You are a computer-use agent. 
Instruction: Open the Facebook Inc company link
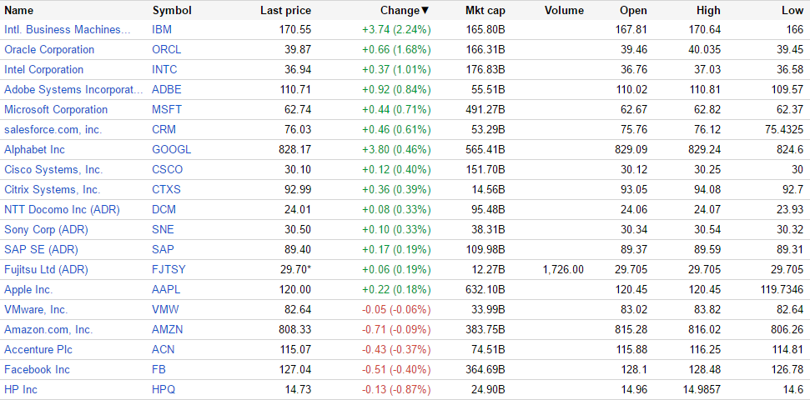pos(37,370)
